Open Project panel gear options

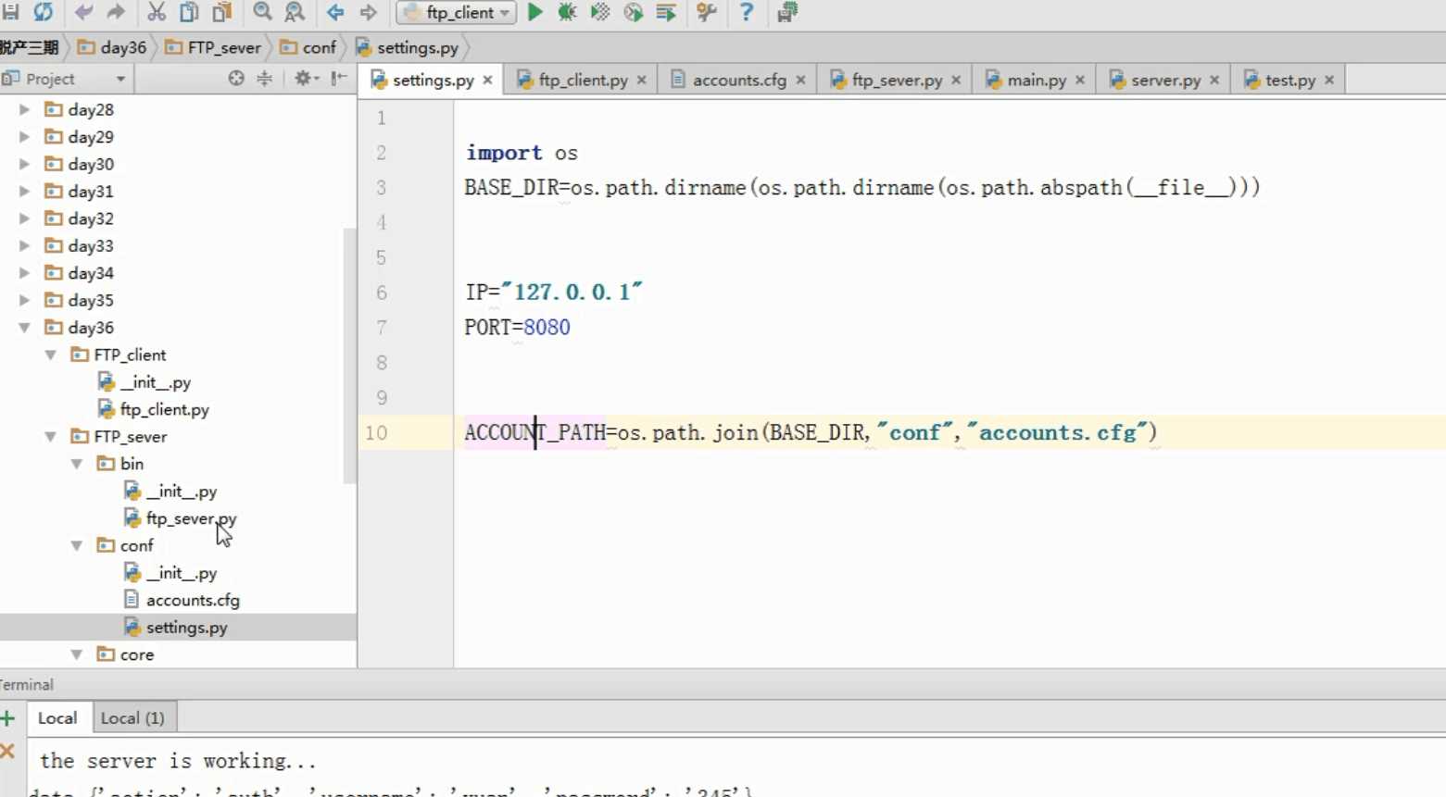(x=306, y=79)
